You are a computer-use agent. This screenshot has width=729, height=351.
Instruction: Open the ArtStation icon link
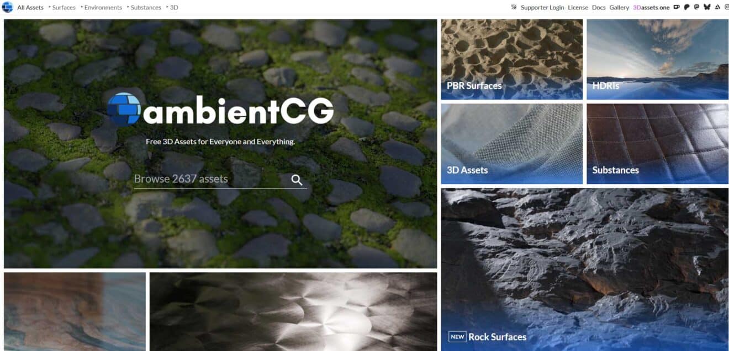click(717, 7)
